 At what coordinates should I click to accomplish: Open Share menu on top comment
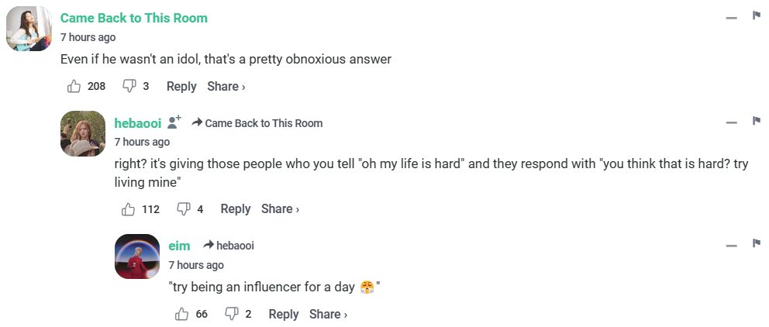pos(226,86)
